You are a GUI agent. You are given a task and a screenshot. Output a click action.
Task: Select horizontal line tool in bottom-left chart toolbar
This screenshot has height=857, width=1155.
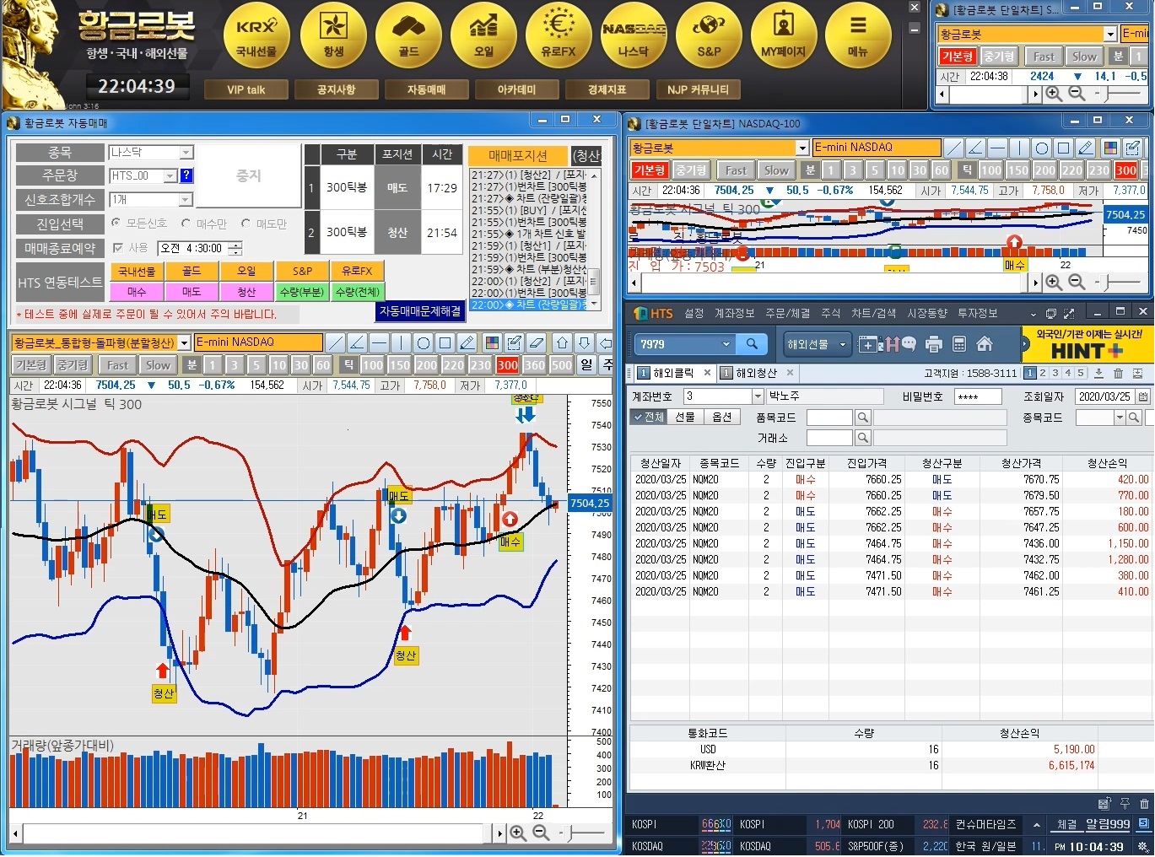tap(379, 342)
